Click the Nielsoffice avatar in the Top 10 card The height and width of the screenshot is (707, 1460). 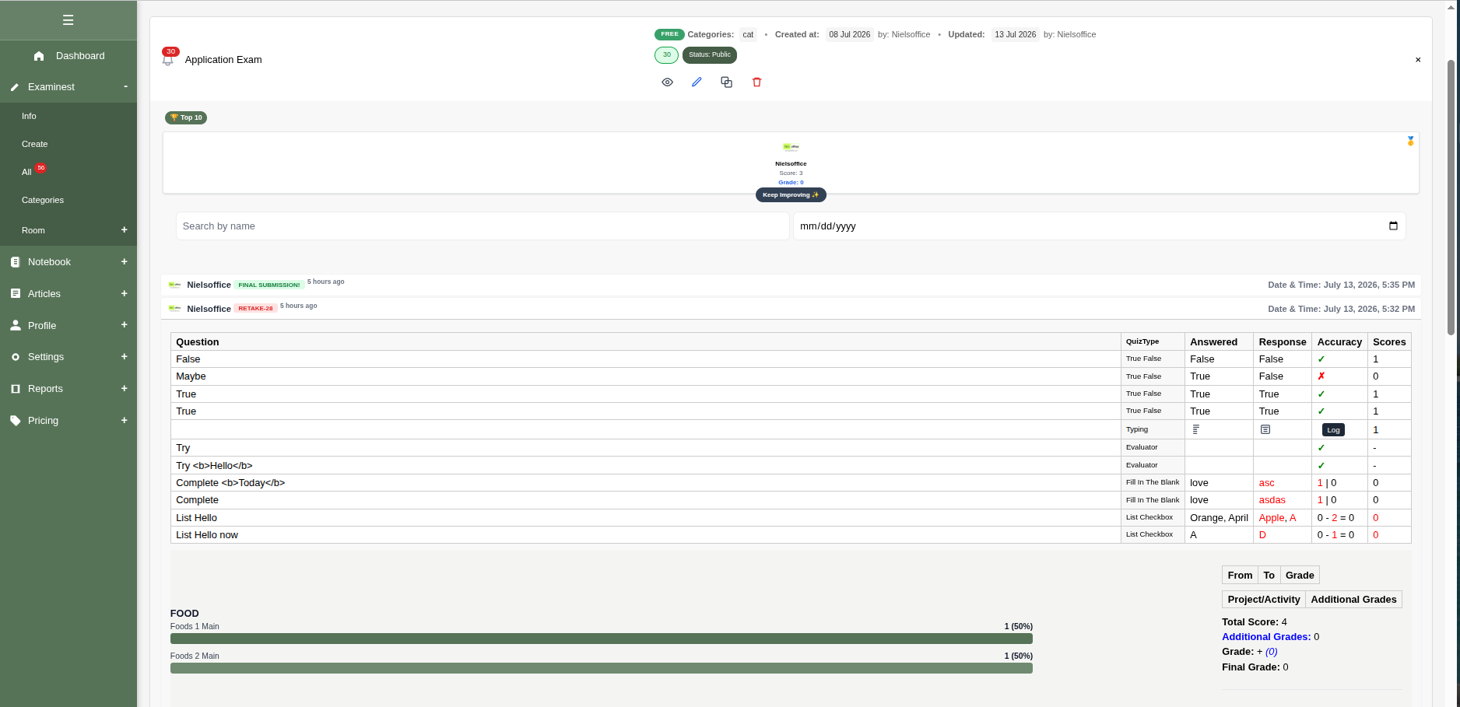tap(791, 146)
